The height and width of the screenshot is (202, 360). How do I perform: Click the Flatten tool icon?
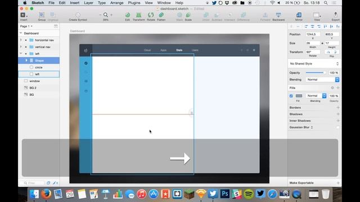point(161,15)
